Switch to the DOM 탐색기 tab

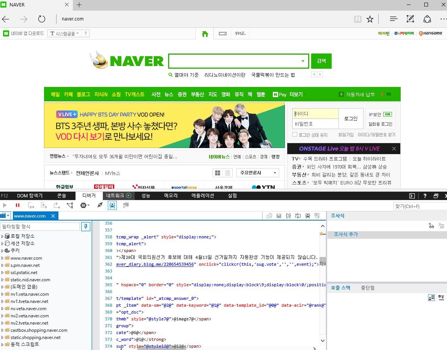tap(30, 195)
